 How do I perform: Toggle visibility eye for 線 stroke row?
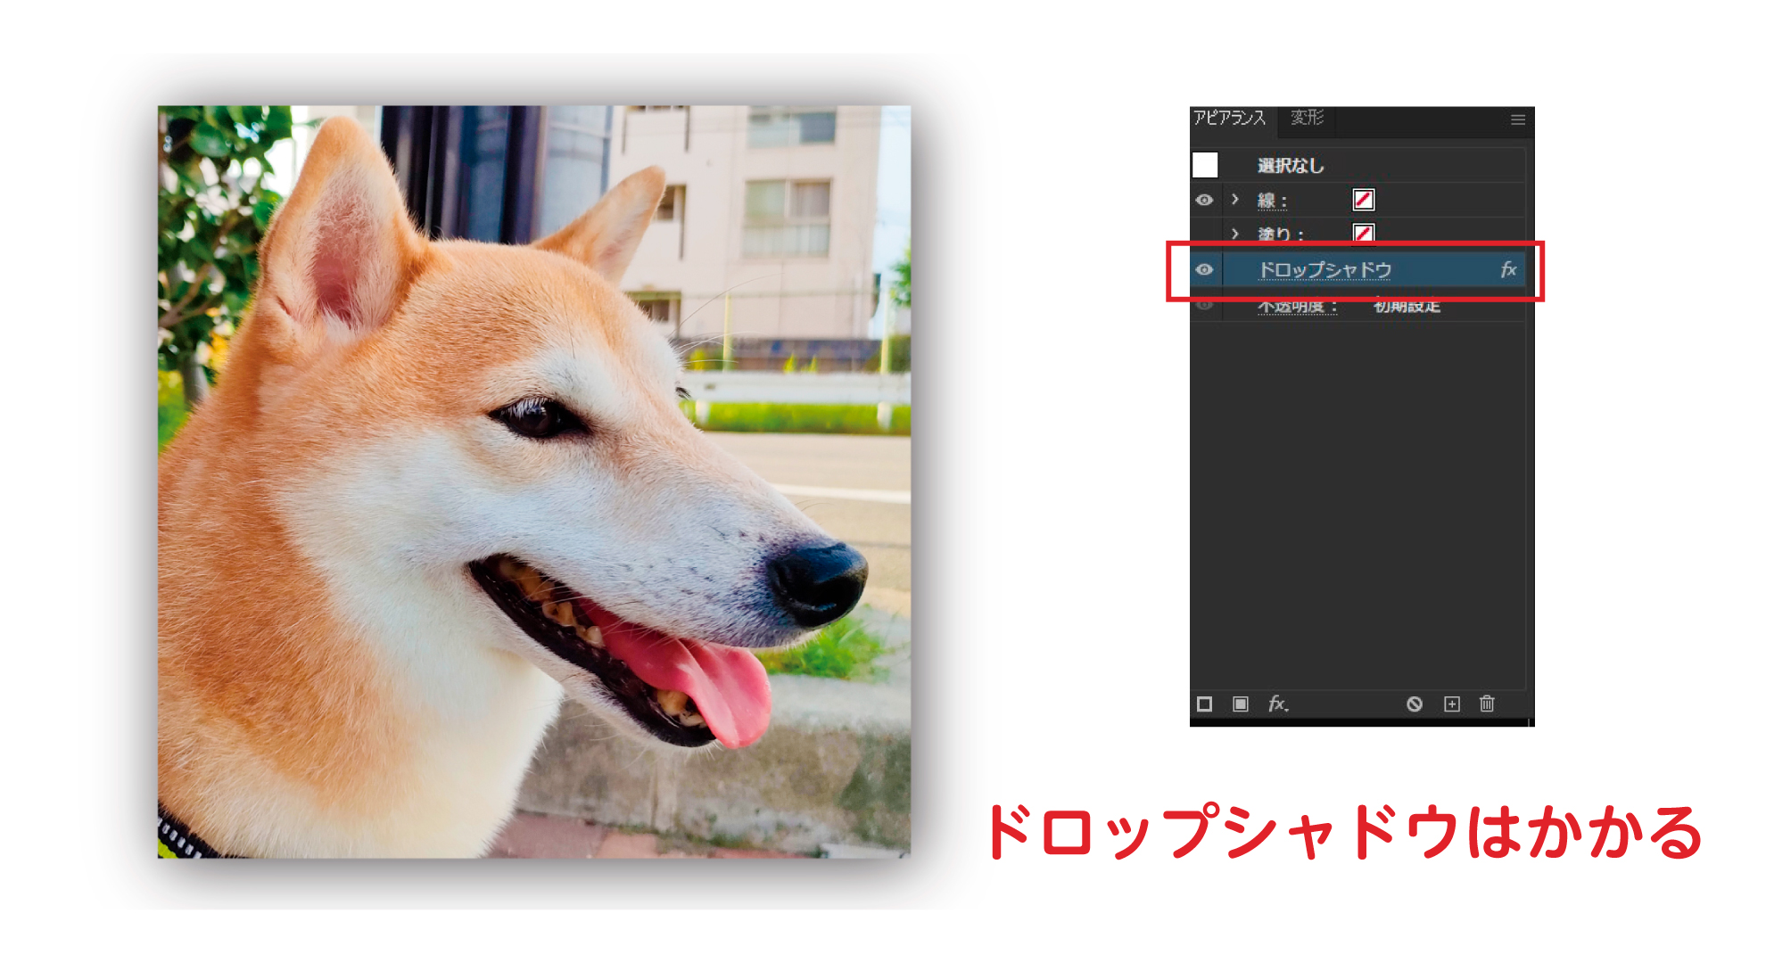1204,200
